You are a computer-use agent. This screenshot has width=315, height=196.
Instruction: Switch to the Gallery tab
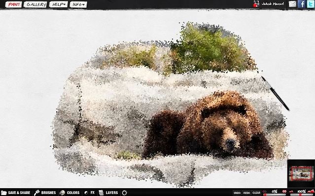coord(35,4)
